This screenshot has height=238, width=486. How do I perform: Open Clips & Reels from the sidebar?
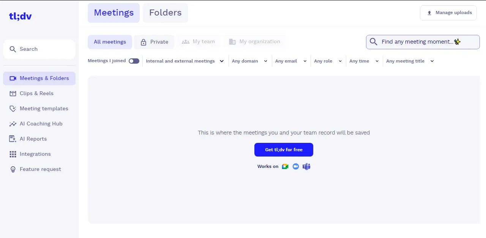pos(39,93)
